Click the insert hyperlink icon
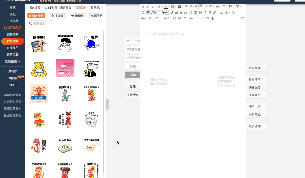 [x=156, y=18]
